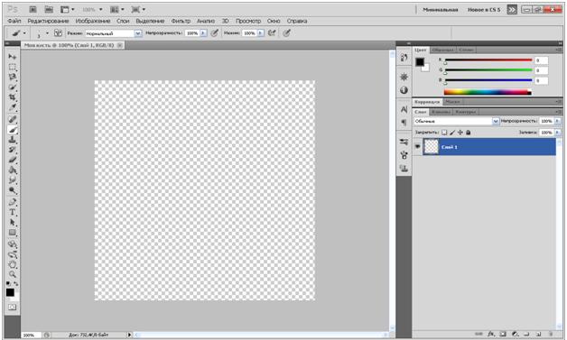Select the Crop tool

point(13,97)
